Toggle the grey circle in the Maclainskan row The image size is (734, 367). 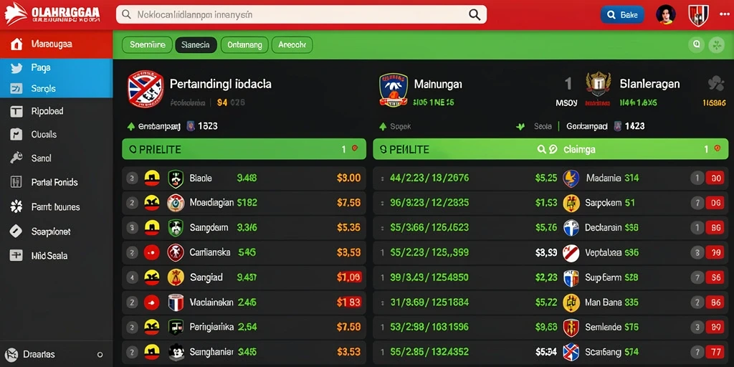pyautogui.click(x=132, y=302)
